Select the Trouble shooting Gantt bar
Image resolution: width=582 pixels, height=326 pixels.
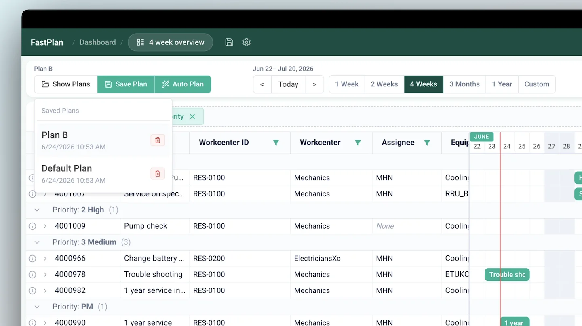point(507,275)
